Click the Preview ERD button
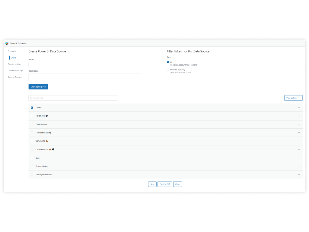 point(165,184)
